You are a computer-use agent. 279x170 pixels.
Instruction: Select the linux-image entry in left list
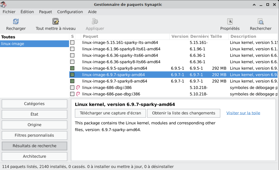click(35, 44)
